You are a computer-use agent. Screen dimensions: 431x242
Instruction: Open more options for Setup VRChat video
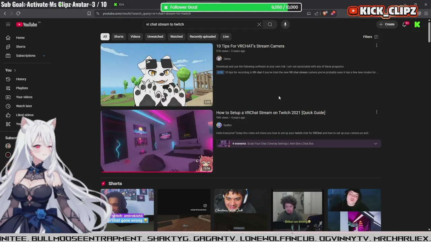[x=376, y=112]
